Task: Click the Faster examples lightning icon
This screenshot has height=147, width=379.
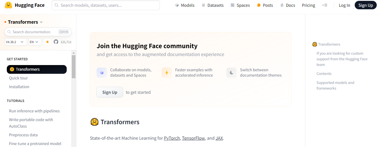Action: 167,73
